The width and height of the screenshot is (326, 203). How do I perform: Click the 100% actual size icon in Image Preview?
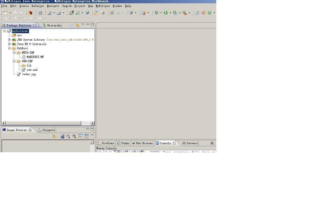80,136
